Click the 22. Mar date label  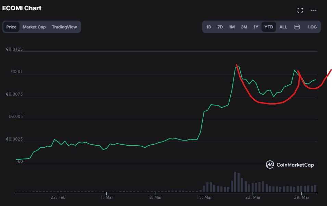253,197
